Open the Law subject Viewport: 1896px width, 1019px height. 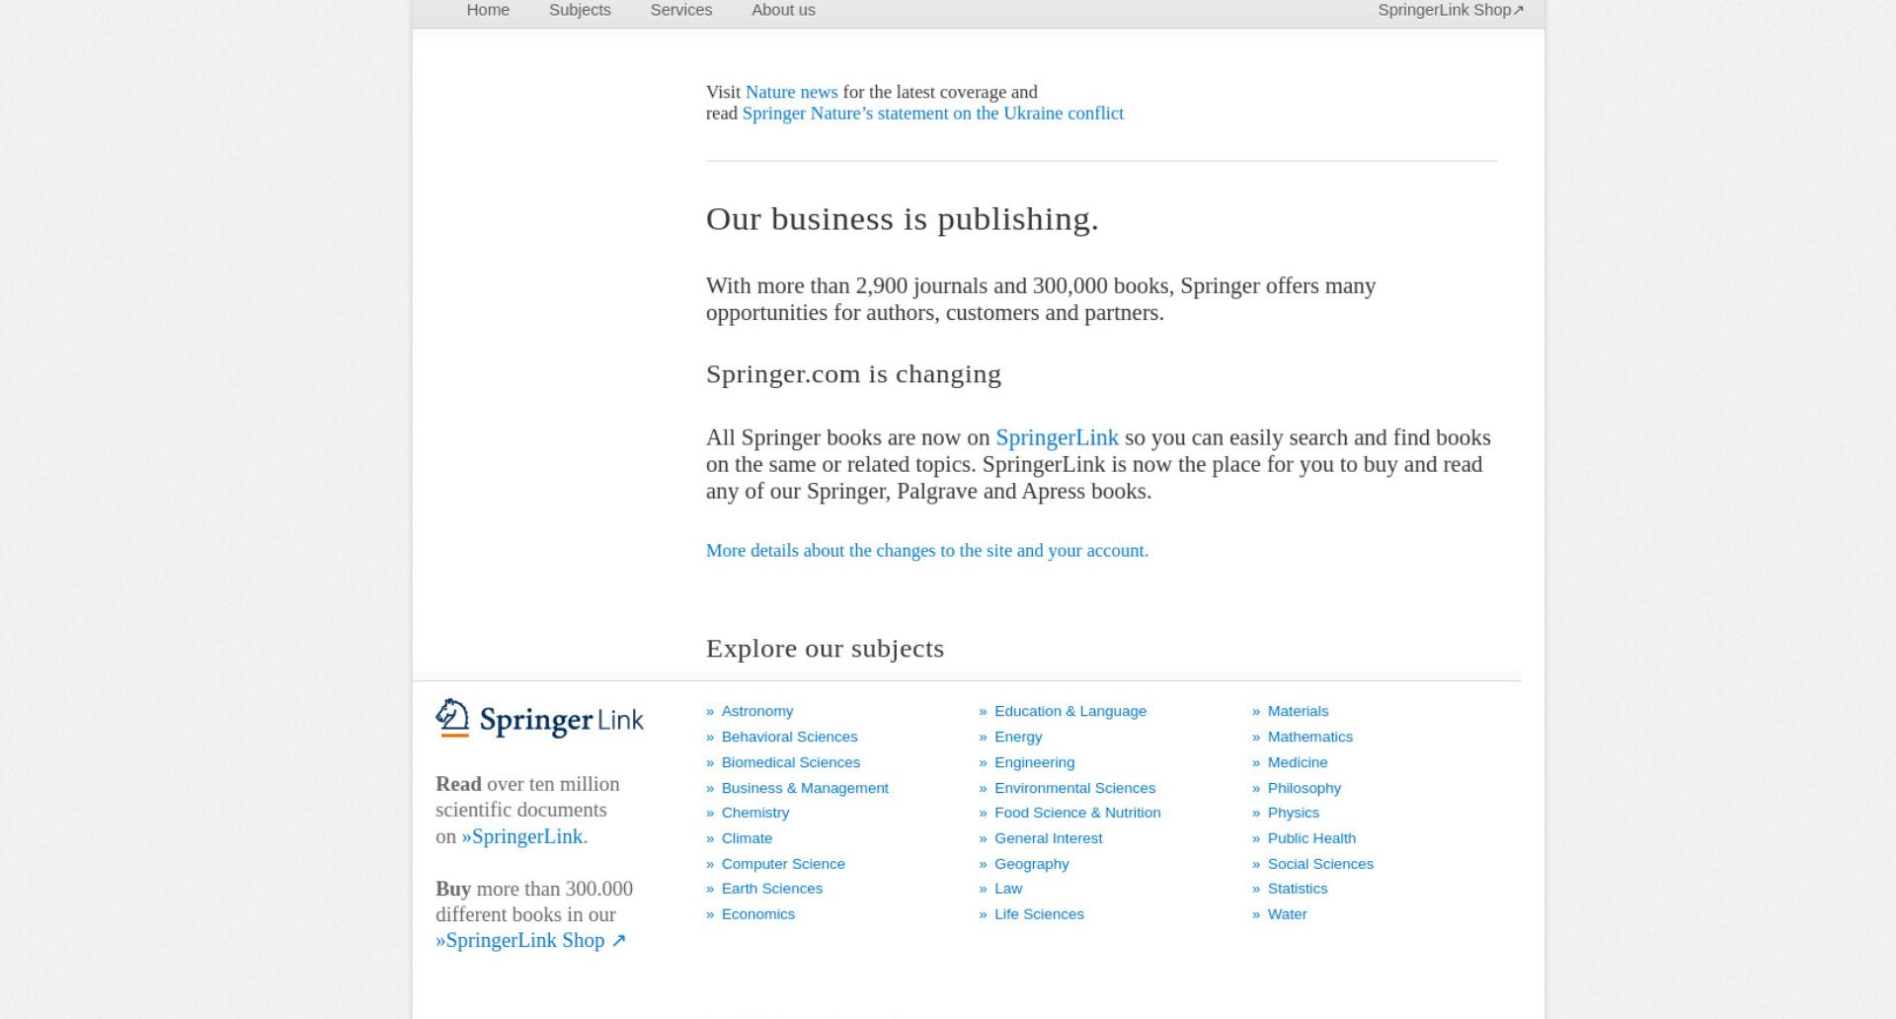(1008, 889)
